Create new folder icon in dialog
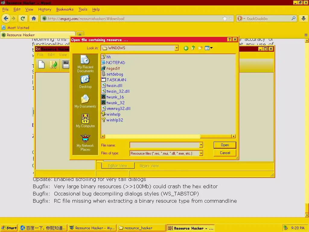309x232 pixels. point(200,48)
